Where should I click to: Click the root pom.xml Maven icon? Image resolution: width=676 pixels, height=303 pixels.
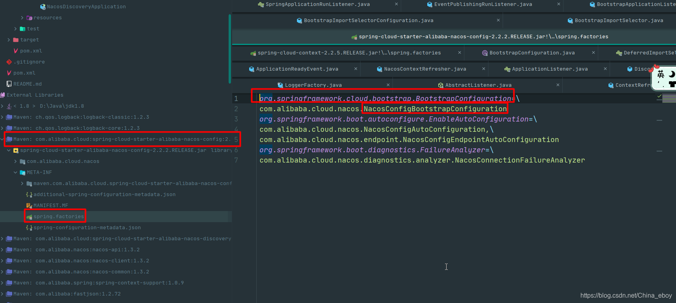click(9, 73)
